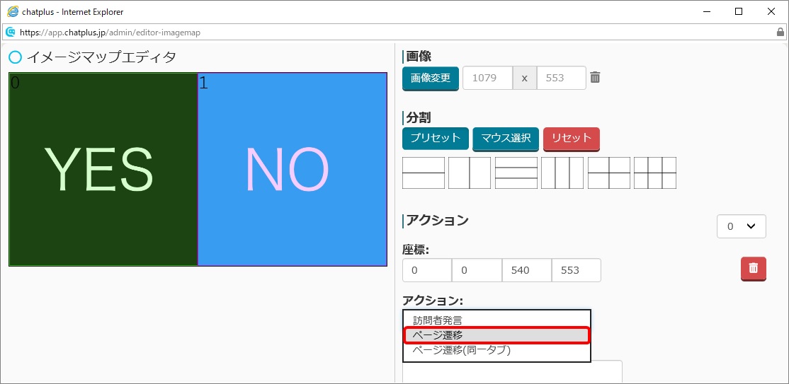The image size is (789, 384).
Task: Select the three-row horizontal split preset
Action: tap(516, 173)
